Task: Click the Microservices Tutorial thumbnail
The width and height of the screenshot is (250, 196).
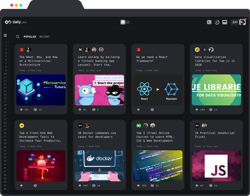Action: pos(41,90)
